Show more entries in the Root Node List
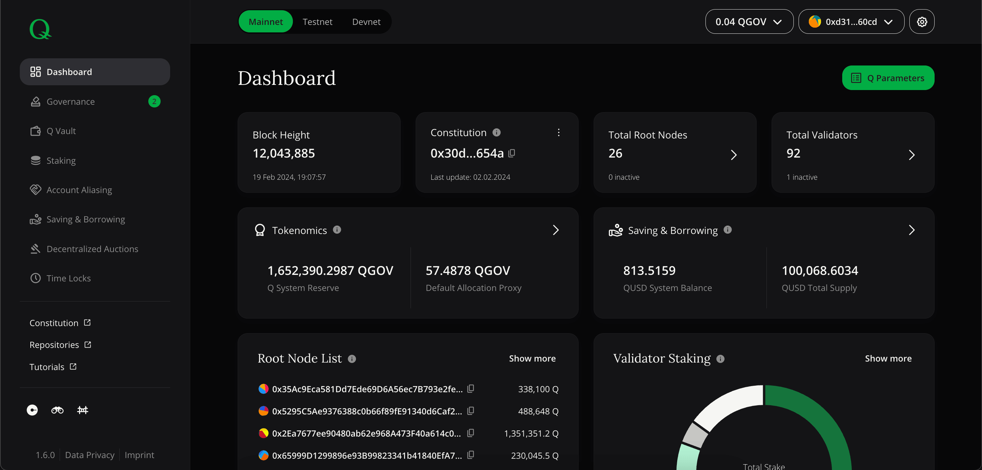The image size is (982, 470). 532,358
